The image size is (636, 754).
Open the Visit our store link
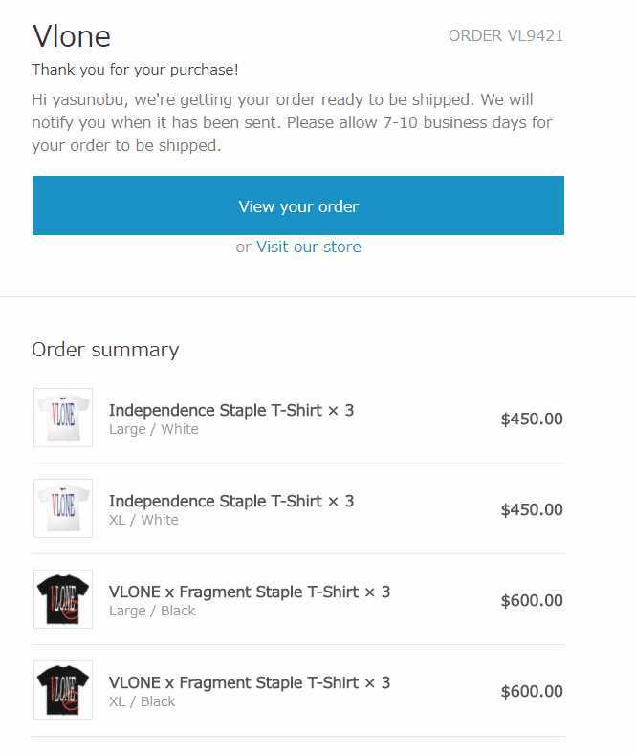point(308,247)
